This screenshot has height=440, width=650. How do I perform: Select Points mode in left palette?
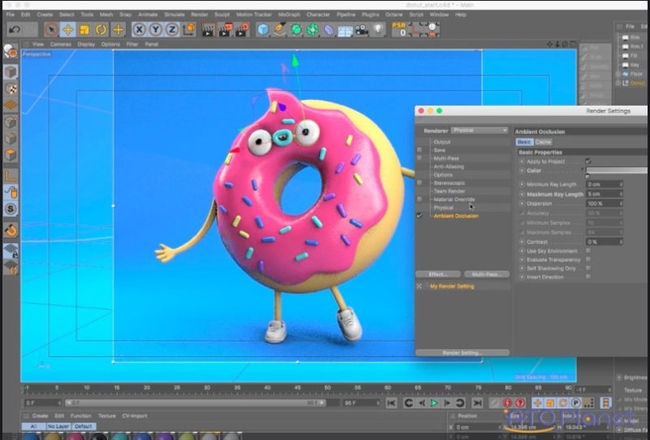tap(11, 122)
